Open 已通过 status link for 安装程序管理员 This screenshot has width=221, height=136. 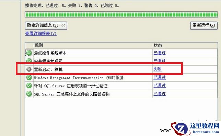(160, 61)
